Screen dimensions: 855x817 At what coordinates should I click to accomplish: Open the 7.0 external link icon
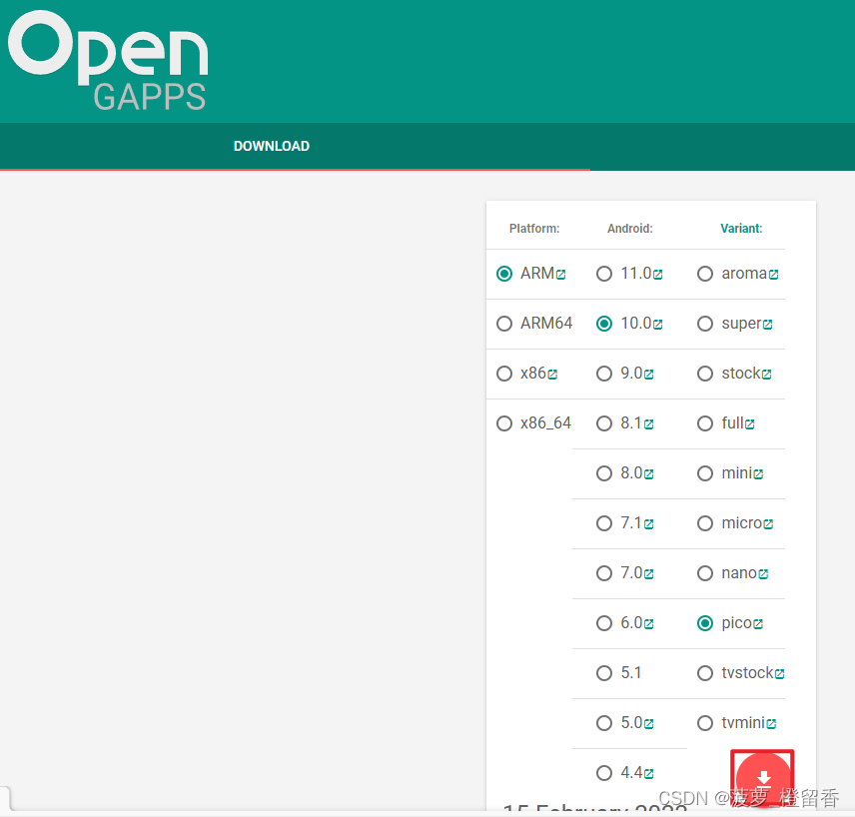[648, 574]
